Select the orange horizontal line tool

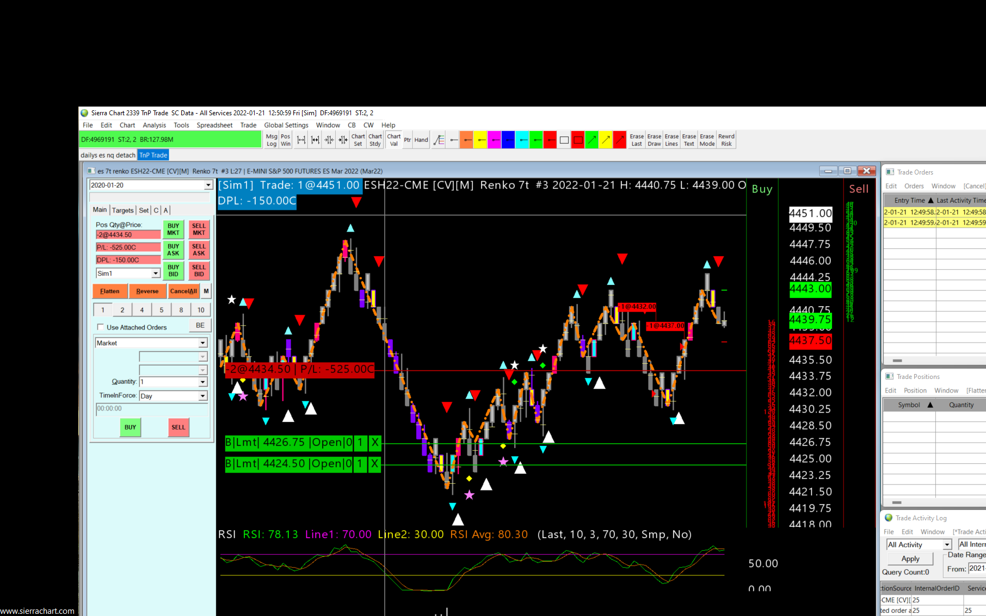pyautogui.click(x=467, y=140)
